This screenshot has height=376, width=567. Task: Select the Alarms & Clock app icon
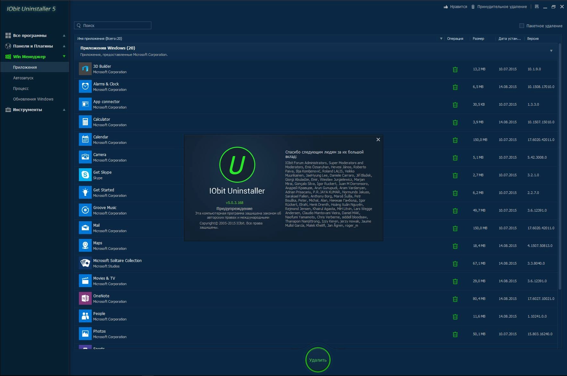tap(85, 86)
